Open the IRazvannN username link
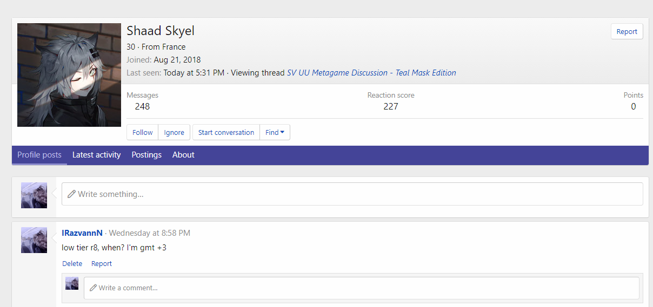The height and width of the screenshot is (307, 653). tap(82, 233)
